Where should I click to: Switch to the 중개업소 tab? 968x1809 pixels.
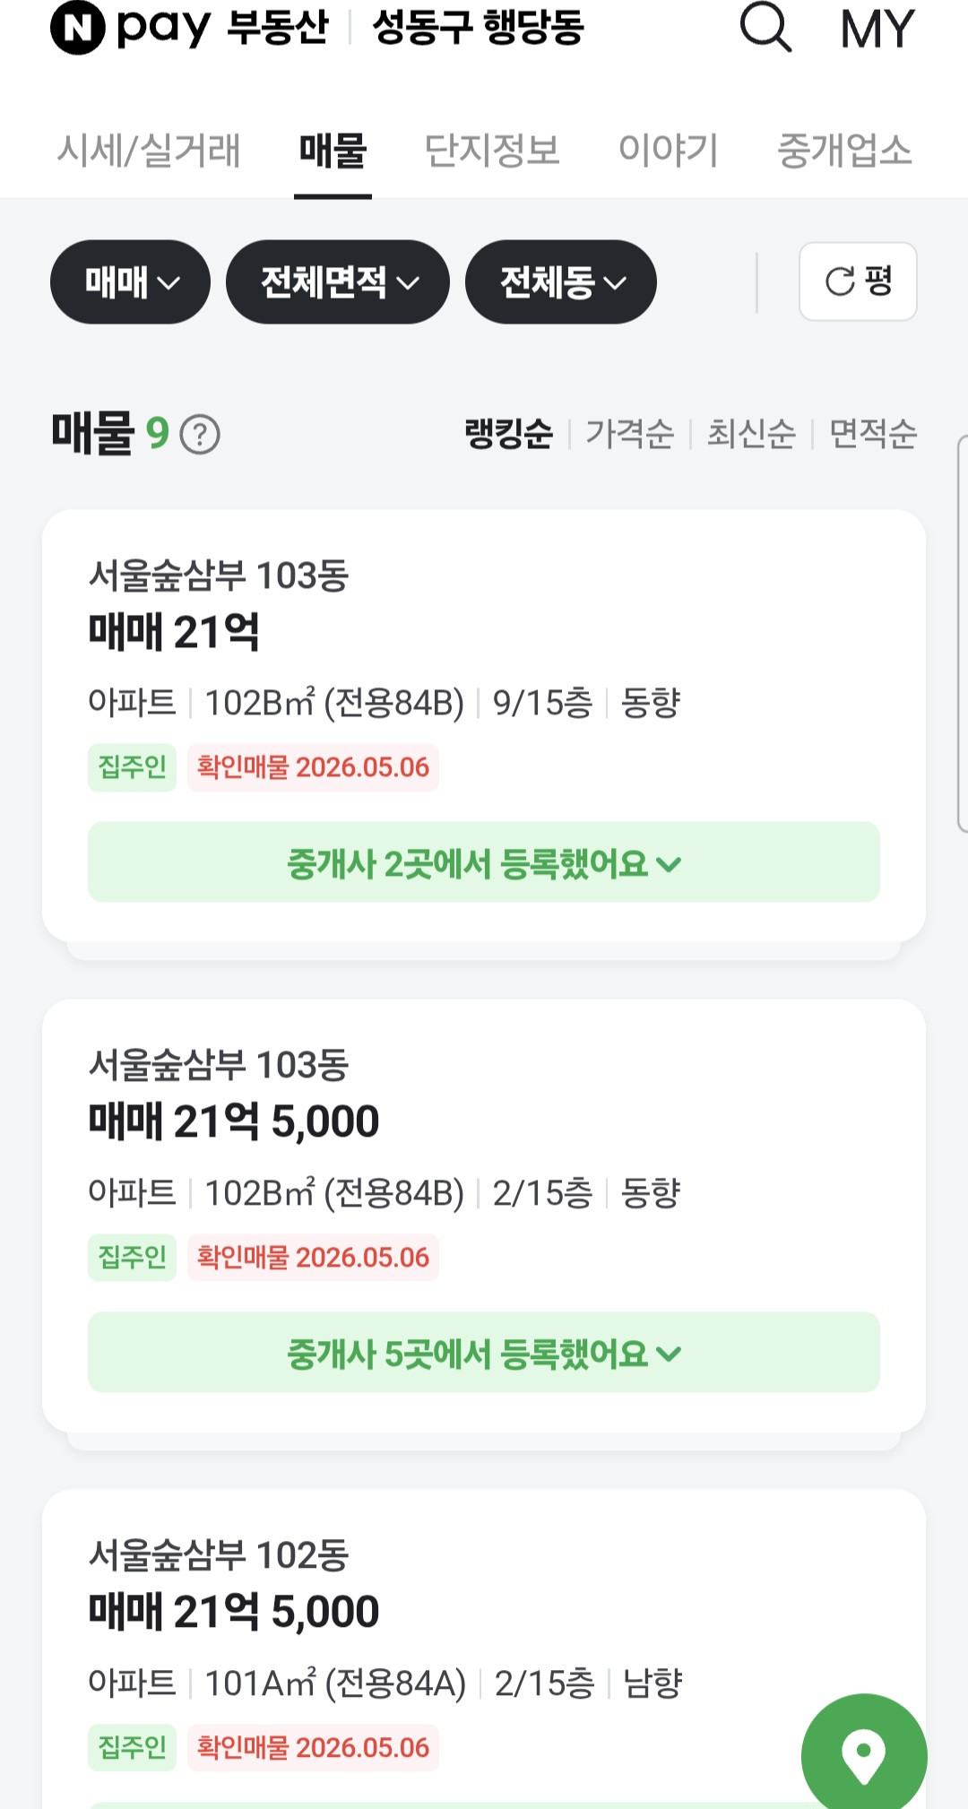[x=844, y=150]
